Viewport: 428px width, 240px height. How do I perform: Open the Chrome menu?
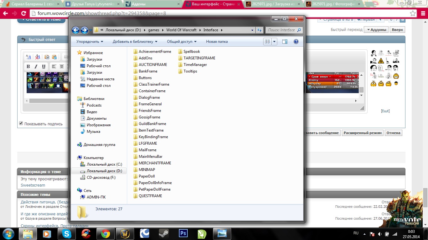pyautogui.click(x=422, y=13)
